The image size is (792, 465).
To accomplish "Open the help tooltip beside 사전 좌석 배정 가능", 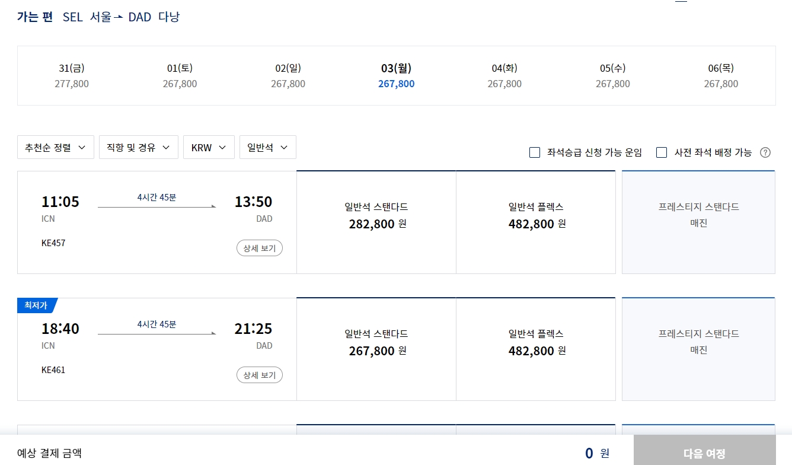I will tap(765, 152).
